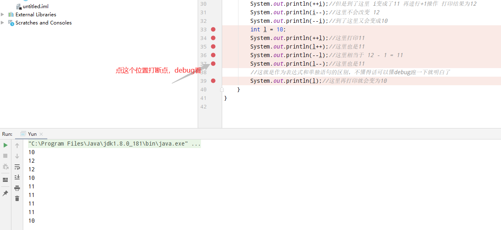Image resolution: width=501 pixels, height=230 pixels.
Task: Click gutter line number 32
Action: [x=203, y=21]
